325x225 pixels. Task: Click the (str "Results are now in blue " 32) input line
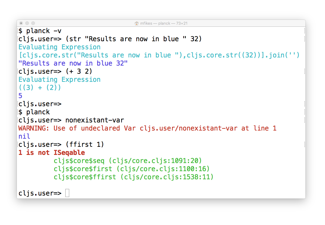[110, 39]
